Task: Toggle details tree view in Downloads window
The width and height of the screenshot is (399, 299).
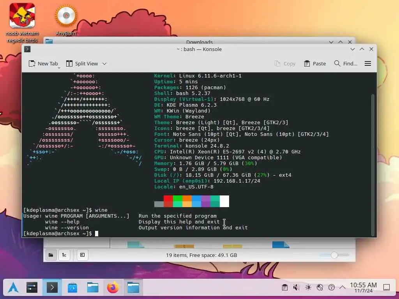Action: (x=64, y=255)
